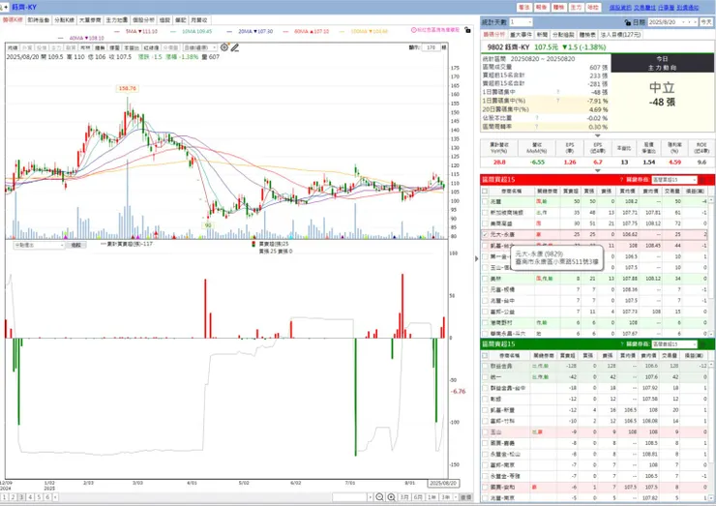Click the green icon in 區間賣超15 header

click(x=703, y=343)
